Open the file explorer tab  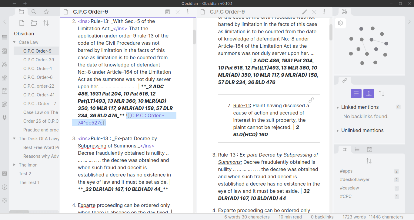pos(21,12)
